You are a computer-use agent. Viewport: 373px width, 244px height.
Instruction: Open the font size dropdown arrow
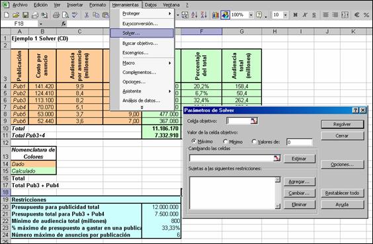pos(285,15)
